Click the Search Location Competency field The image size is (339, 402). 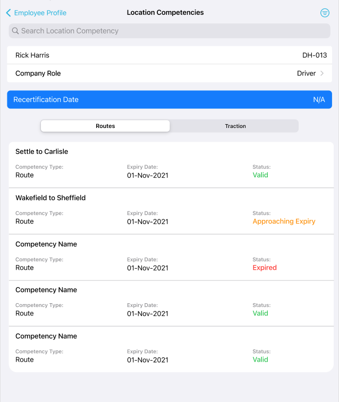tap(170, 31)
